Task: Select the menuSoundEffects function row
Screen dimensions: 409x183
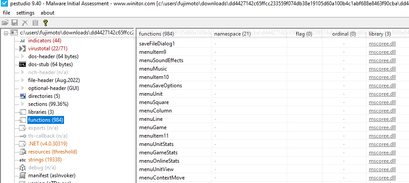Action: point(273,60)
